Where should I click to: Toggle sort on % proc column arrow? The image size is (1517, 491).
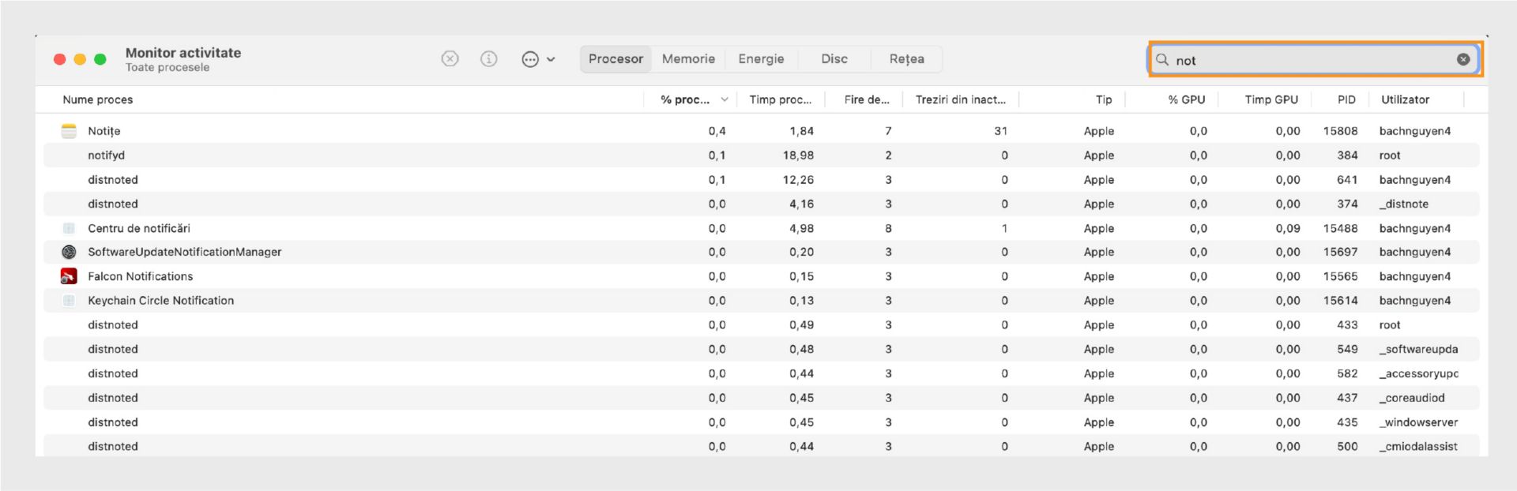pos(724,99)
